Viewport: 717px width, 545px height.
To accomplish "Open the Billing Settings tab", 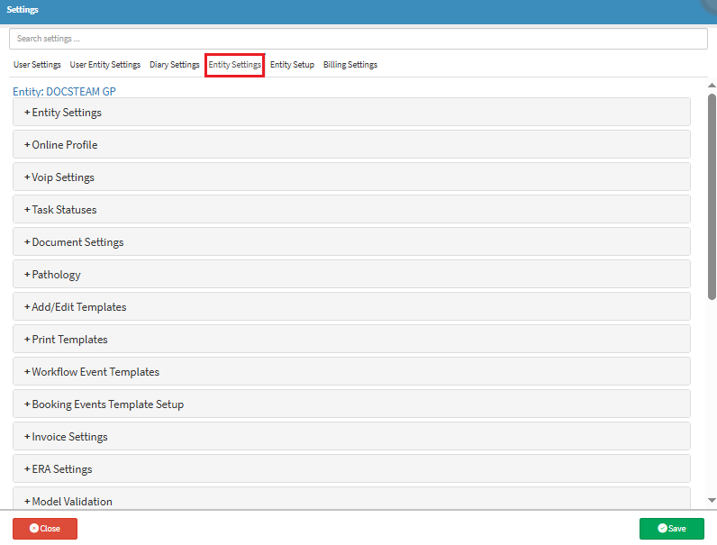I will point(350,65).
